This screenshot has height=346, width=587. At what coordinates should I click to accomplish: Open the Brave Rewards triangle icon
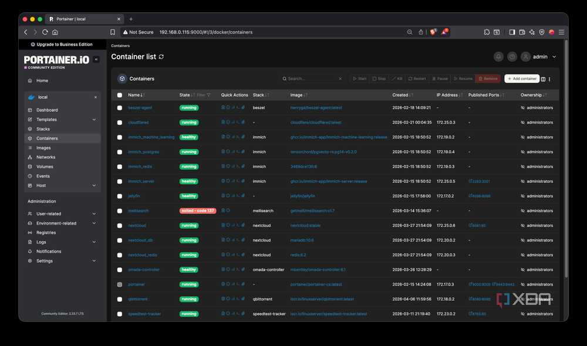pyautogui.click(x=444, y=32)
